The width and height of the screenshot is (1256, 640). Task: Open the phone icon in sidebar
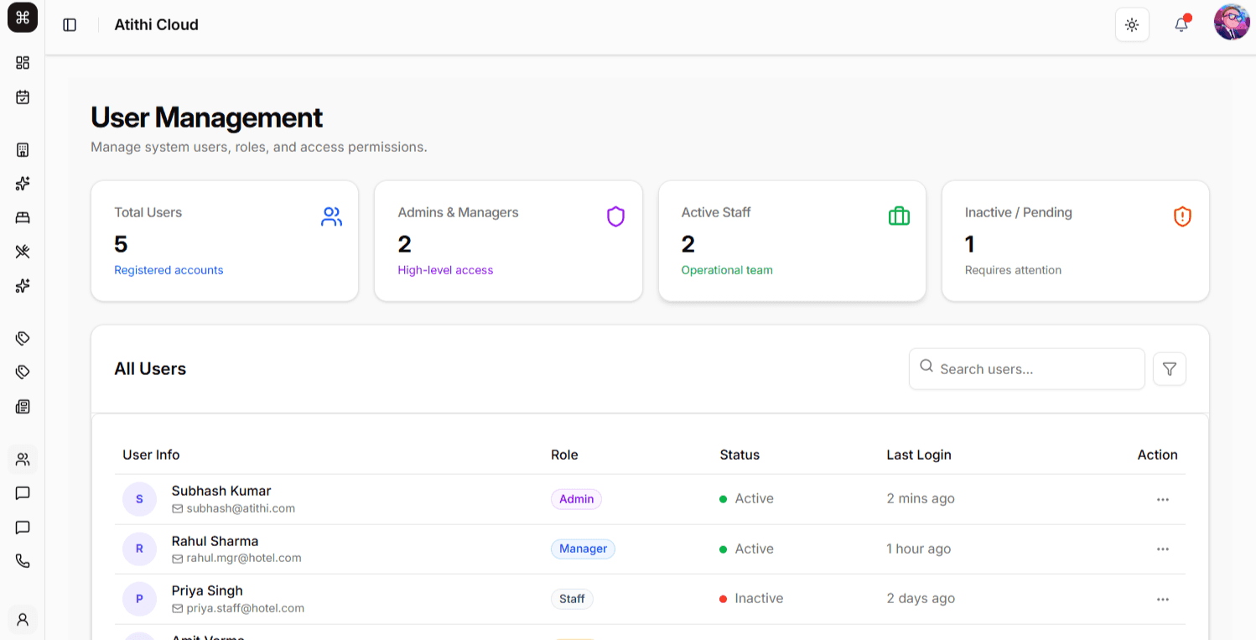(23, 561)
